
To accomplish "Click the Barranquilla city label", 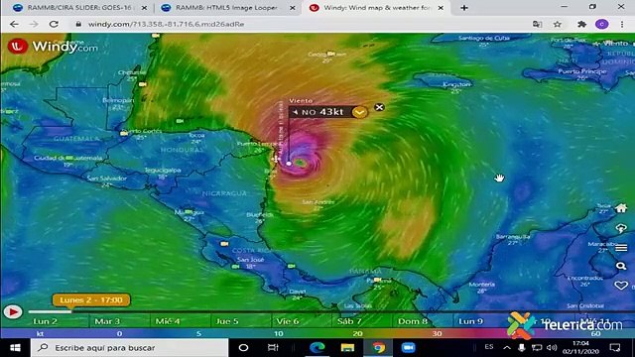I will (513, 236).
